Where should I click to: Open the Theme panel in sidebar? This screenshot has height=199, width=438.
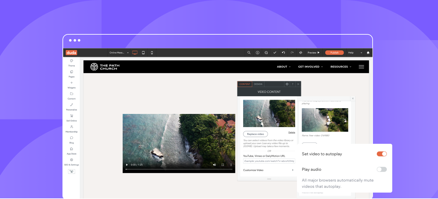tap(71, 63)
